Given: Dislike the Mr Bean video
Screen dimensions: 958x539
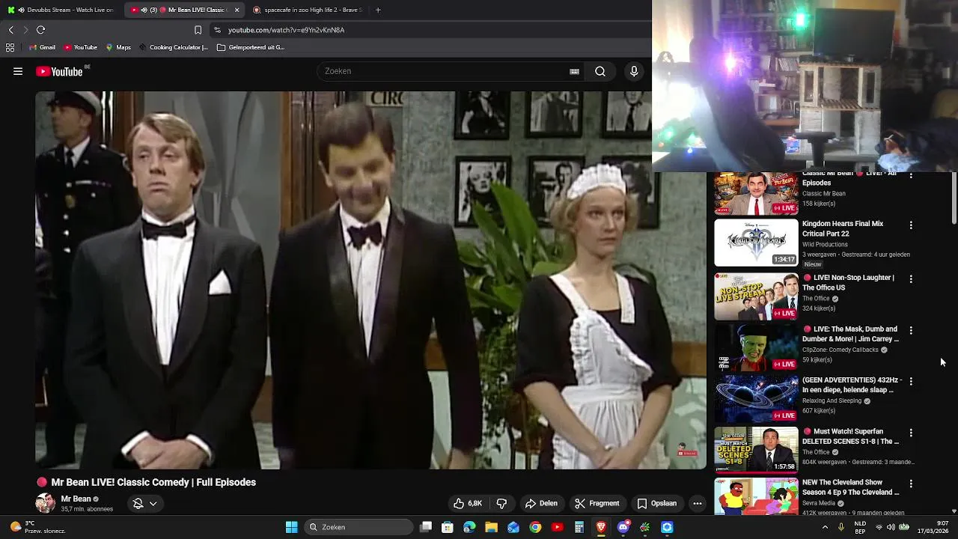Looking at the screenshot, I should 501,503.
